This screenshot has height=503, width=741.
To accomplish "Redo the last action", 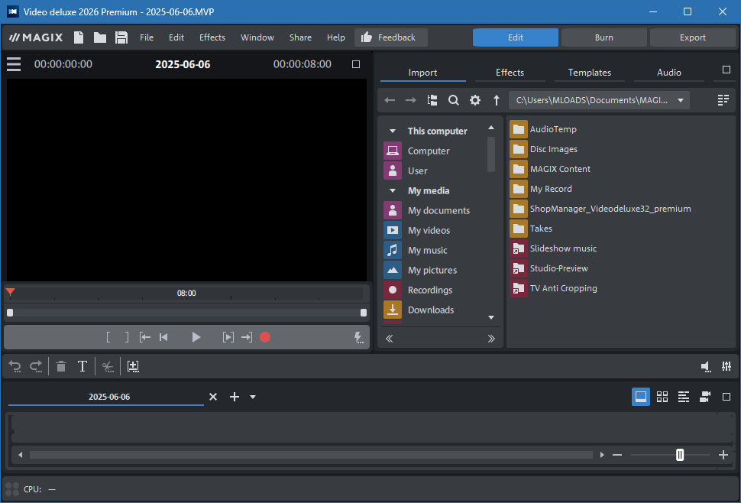I will (36, 366).
